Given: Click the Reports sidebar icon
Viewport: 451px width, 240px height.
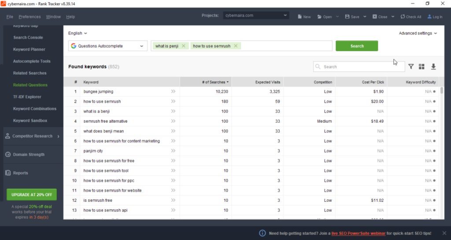Looking at the screenshot, I should pos(8,173).
